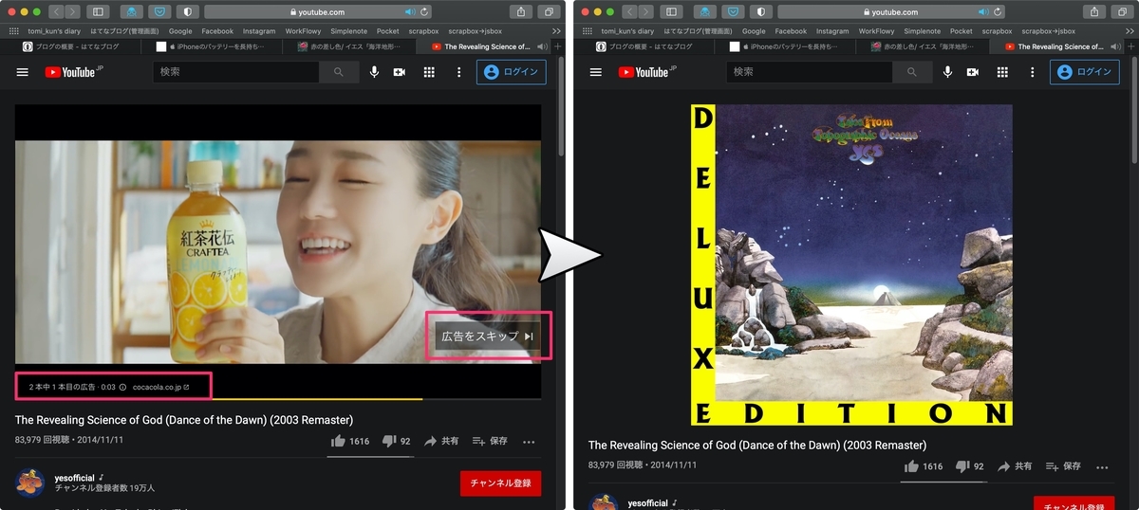1139x510 pixels.
Task: Open 保存 save-to-playlist in album-cover window
Action: (x=1063, y=465)
